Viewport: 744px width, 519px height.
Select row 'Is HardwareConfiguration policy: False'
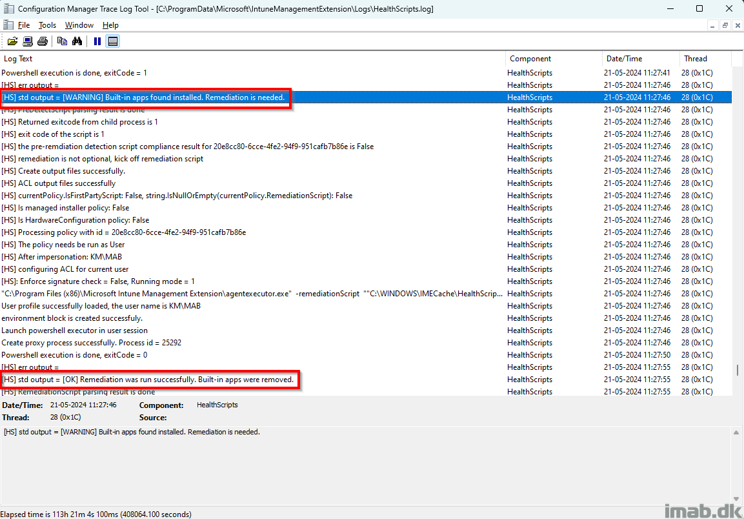click(x=366, y=220)
